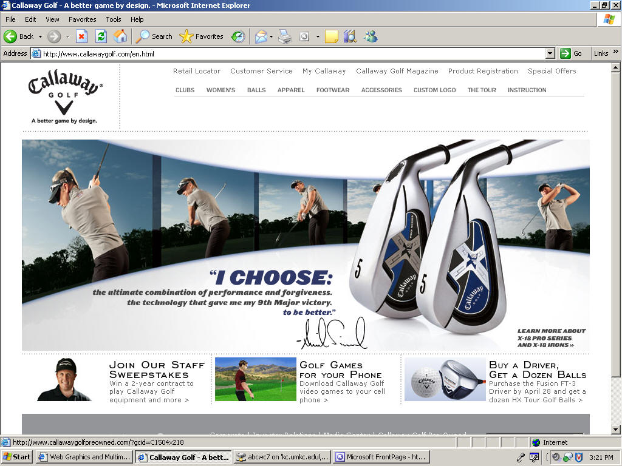Open Back history dropdown arrow
This screenshot has height=466, width=622.
40,36
